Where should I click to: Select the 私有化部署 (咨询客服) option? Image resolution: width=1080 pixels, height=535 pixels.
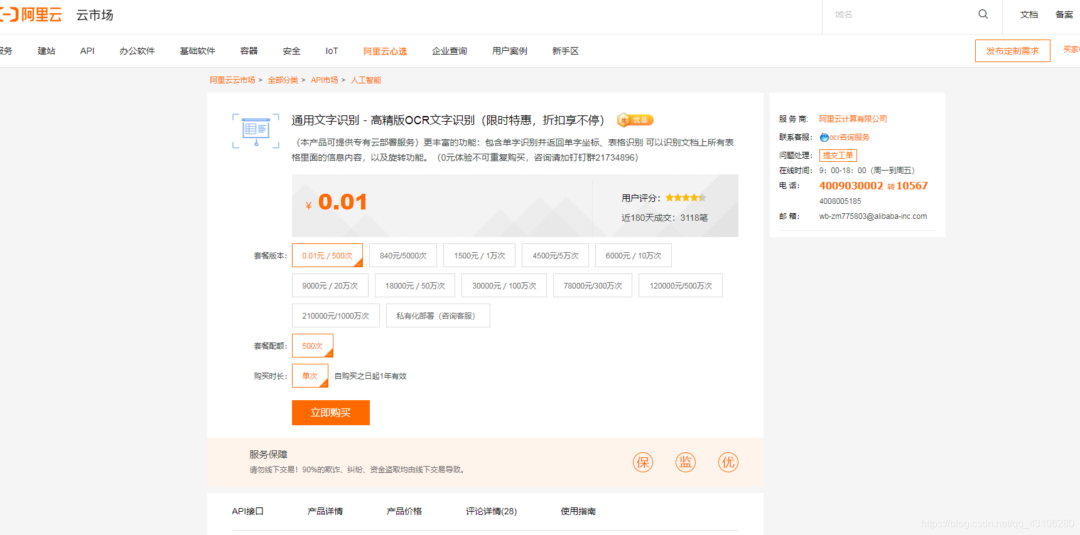(438, 315)
